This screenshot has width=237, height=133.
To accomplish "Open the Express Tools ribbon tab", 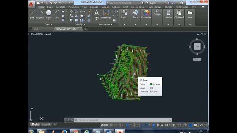I will click(x=137, y=7).
